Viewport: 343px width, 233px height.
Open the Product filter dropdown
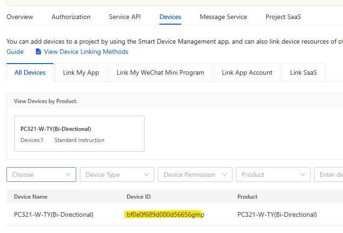click(x=273, y=175)
